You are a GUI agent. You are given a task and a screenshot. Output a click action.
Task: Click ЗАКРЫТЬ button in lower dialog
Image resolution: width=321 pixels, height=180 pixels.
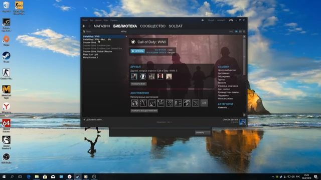tap(203, 133)
